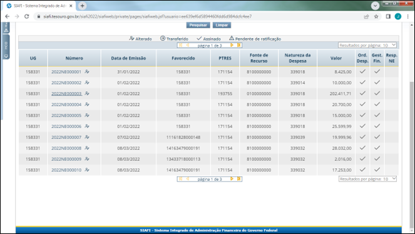The image size is (415, 234).
Task: Click Alterado icon beside 2022NE000009
Action: [87, 159]
